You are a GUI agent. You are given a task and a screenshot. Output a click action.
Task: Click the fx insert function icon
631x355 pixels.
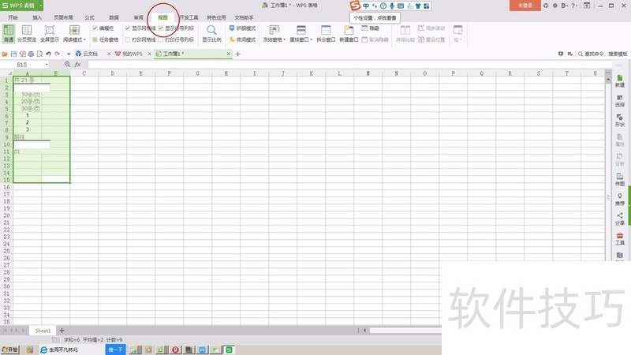77,64
